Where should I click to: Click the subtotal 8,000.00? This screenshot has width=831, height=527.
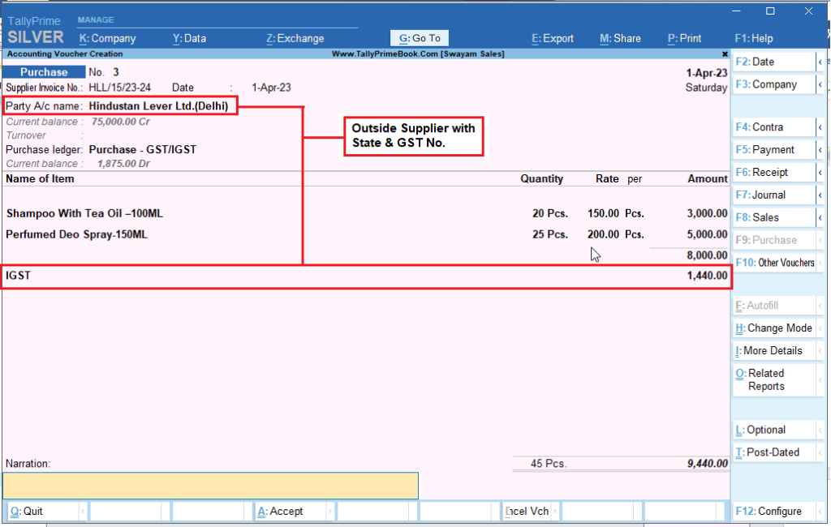[707, 255]
